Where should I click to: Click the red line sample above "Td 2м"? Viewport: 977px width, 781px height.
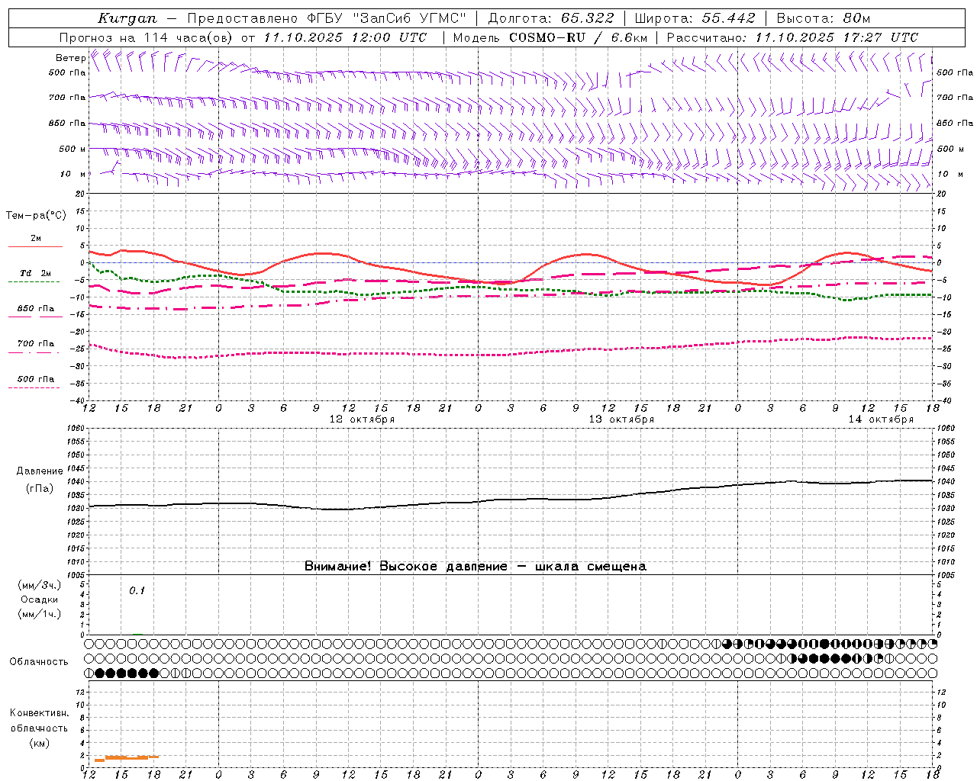(x=35, y=247)
